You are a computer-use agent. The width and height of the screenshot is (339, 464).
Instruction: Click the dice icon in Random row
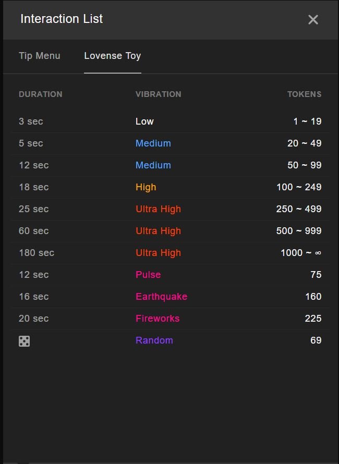click(24, 341)
